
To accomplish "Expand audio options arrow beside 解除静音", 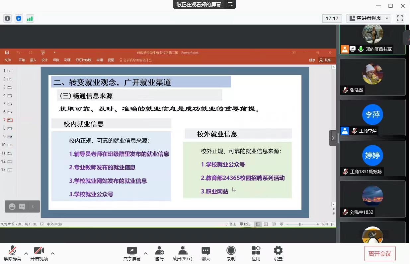I will [26, 253].
